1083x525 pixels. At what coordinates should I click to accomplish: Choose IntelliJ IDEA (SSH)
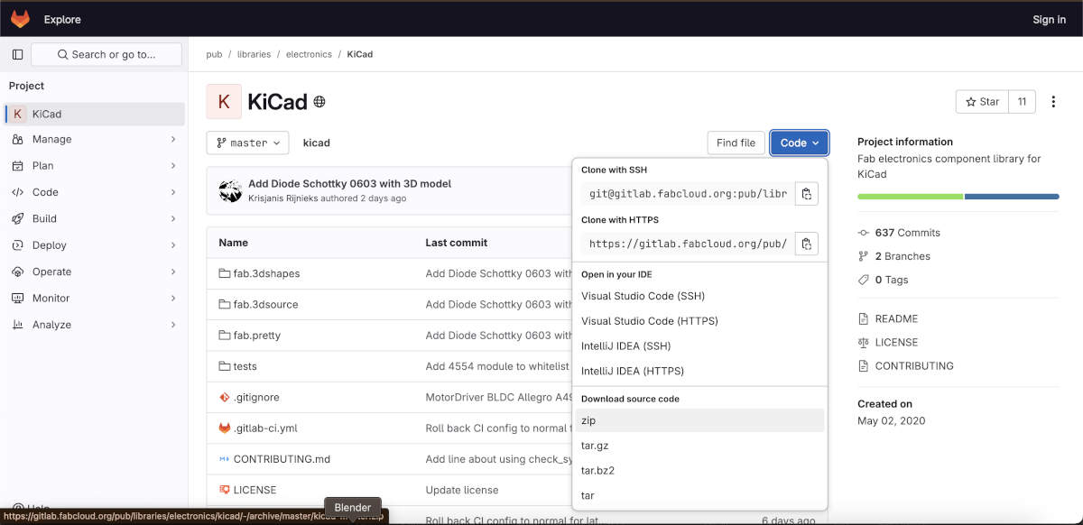pos(699,346)
